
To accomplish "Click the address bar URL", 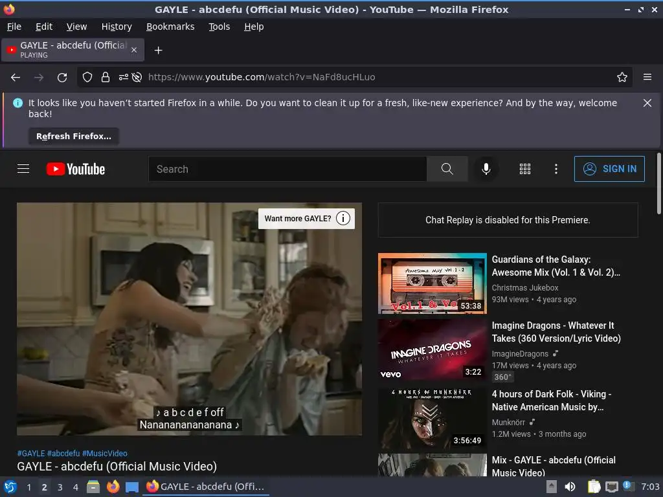I will (x=262, y=77).
